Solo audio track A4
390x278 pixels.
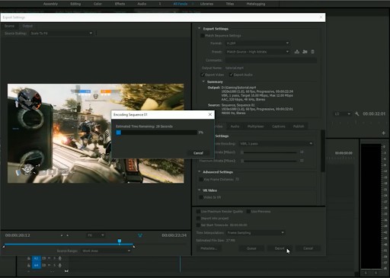coord(54,265)
